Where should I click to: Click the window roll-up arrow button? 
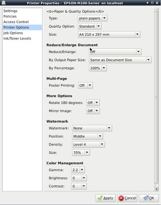click(x=147, y=3)
